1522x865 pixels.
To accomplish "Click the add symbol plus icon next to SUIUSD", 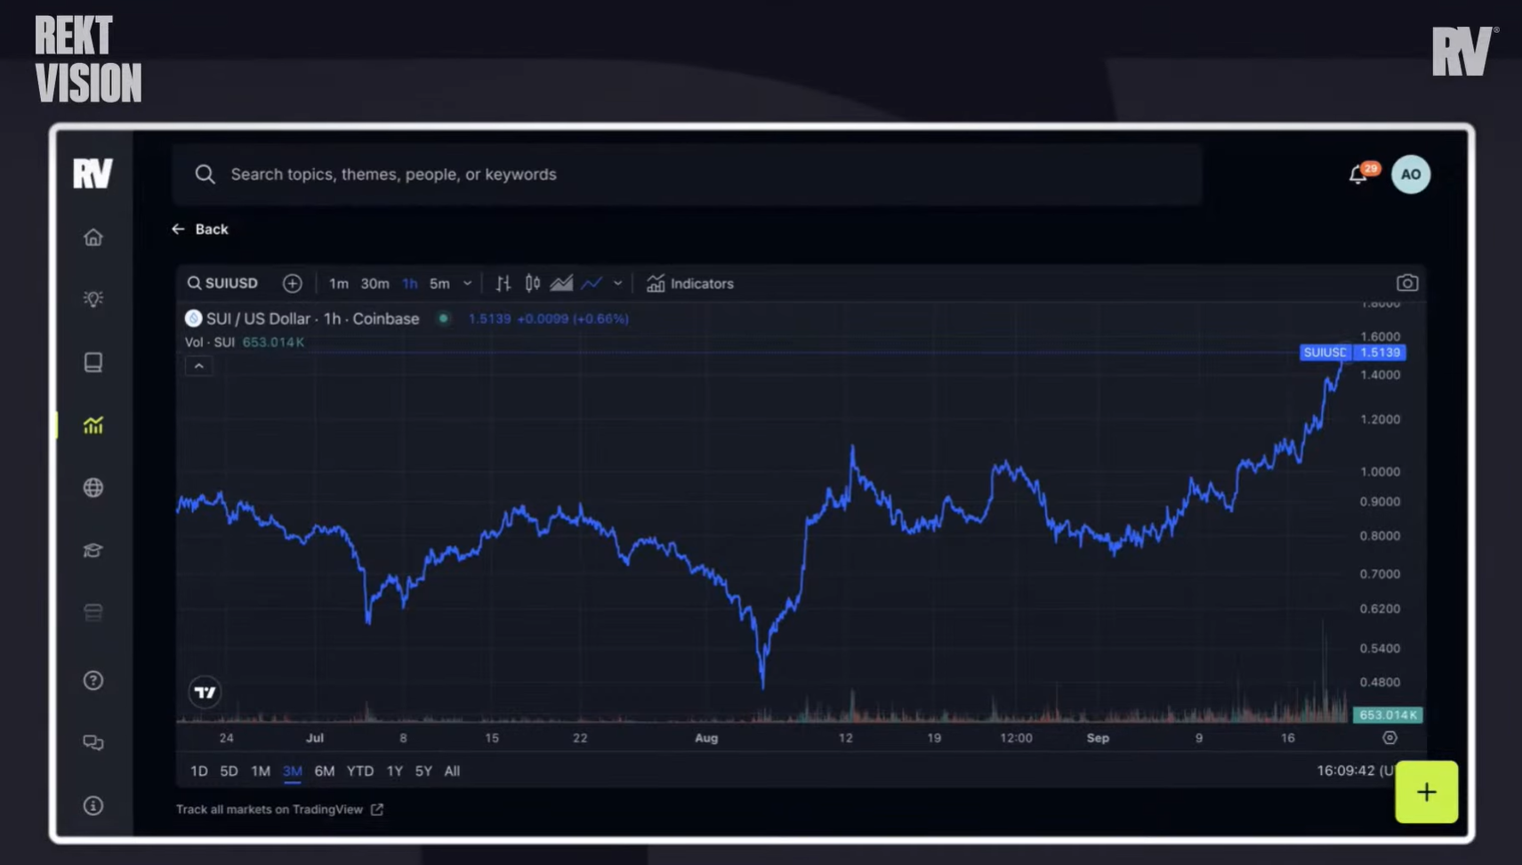I will pyautogui.click(x=292, y=284).
